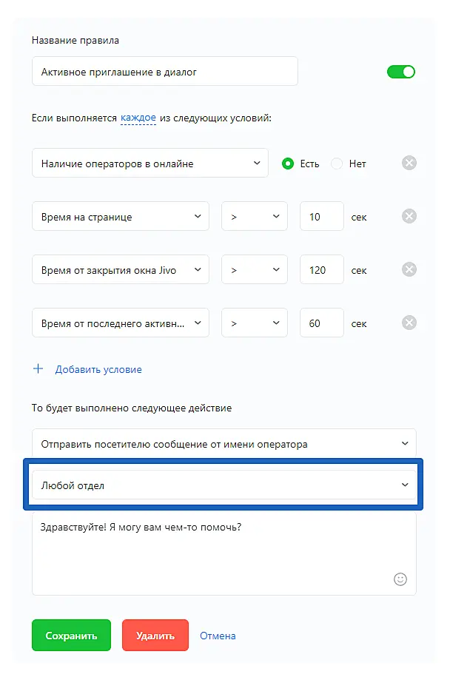The image size is (450, 677).
Task: Delete the last active invitation time condition
Action: pos(409,323)
